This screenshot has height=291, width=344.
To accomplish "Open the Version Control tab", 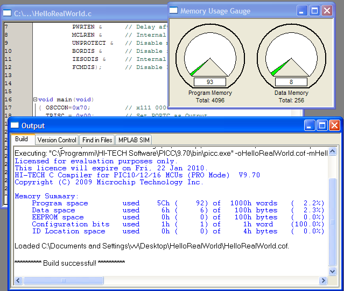I will 57,140.
